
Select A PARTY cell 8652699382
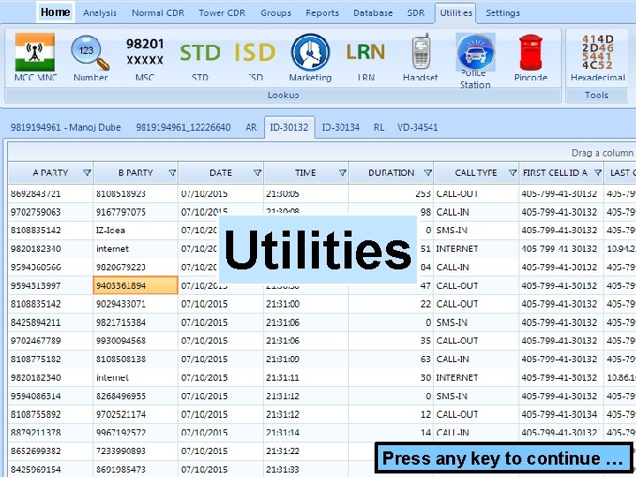click(x=50, y=451)
